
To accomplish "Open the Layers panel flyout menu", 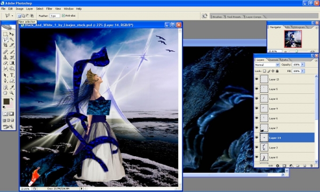I will coord(316,60).
